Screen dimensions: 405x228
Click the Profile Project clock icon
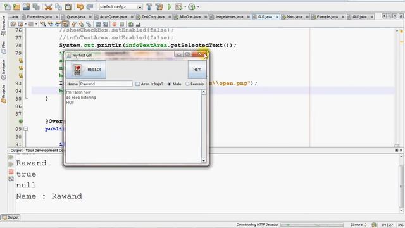point(192,7)
